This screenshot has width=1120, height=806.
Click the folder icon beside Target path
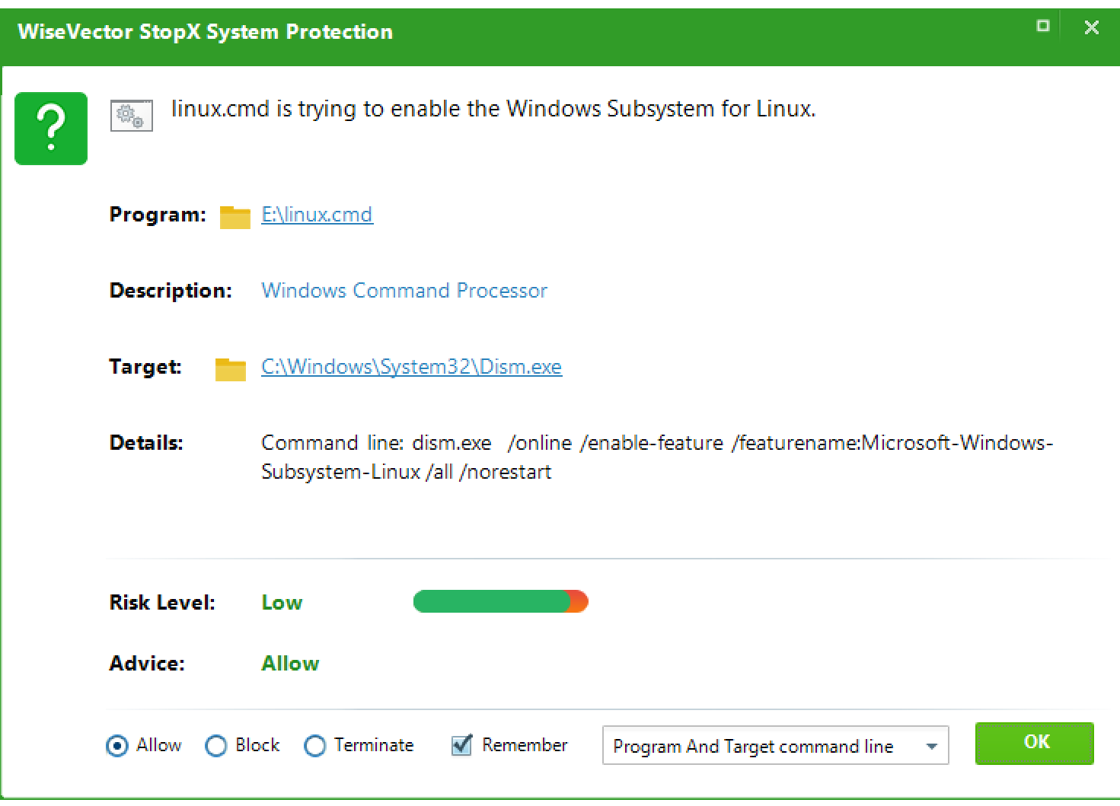point(230,369)
